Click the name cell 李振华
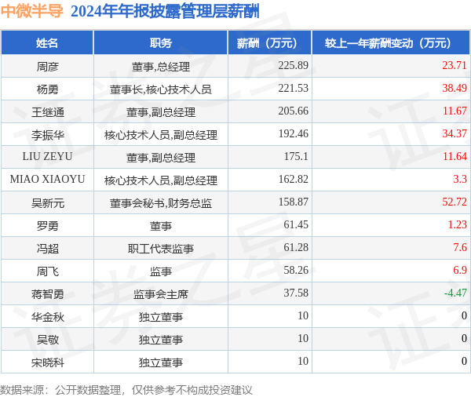This screenshot has height=397, width=471. (x=47, y=135)
